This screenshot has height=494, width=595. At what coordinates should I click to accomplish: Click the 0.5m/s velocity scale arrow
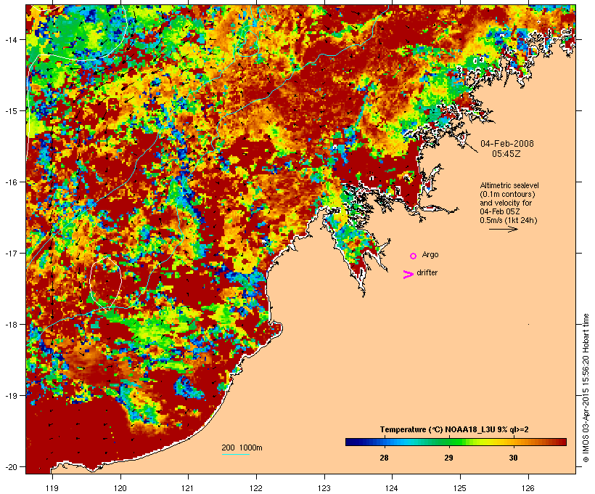click(x=503, y=229)
